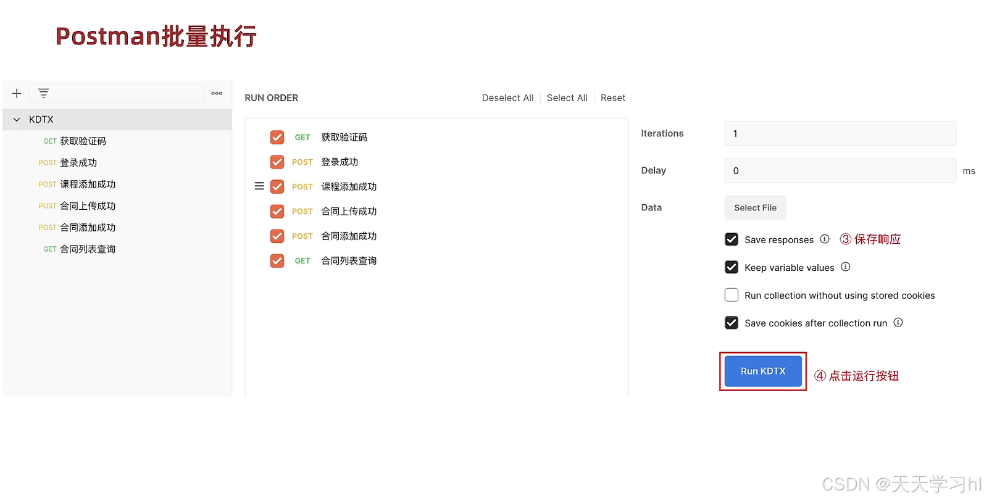Click the plus icon to create new collection
Screen dimensions: 984x501
click(x=17, y=93)
